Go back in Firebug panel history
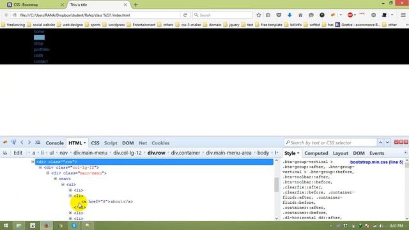 (22, 142)
